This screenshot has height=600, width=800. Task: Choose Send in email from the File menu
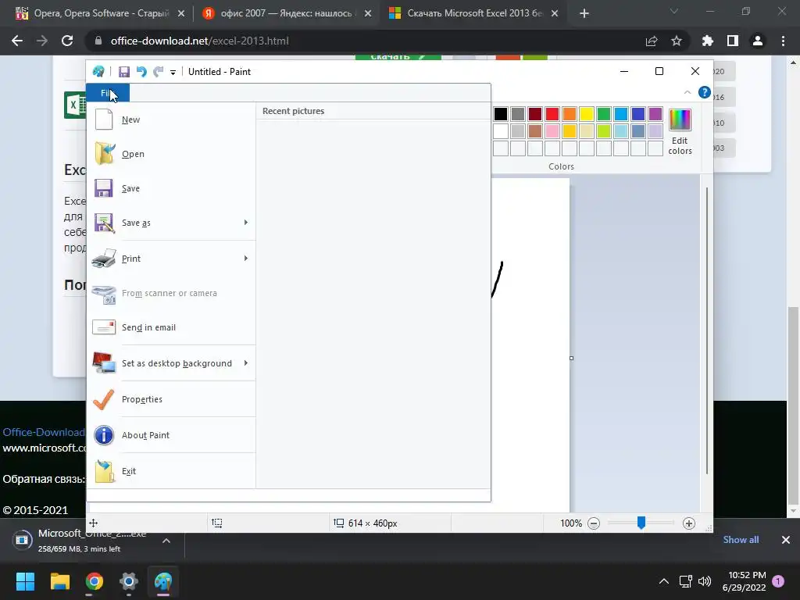tap(171, 327)
